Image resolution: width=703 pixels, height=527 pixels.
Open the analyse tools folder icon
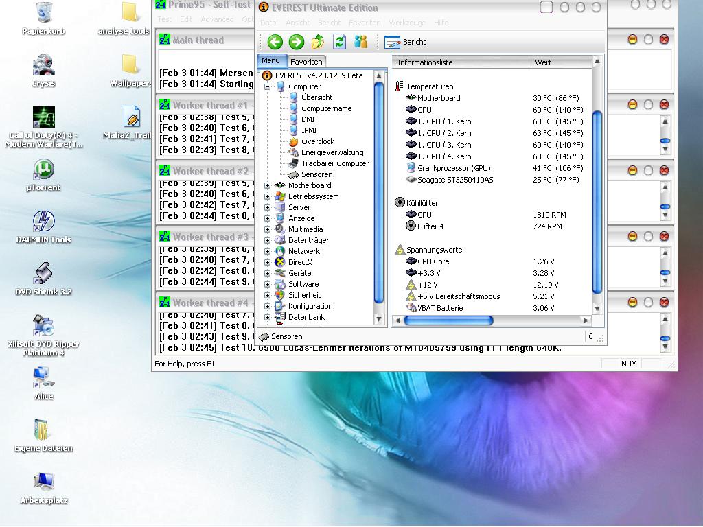click(125, 18)
